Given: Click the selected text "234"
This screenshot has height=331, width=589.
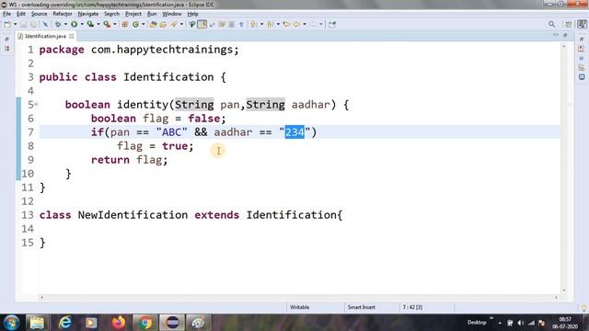Looking at the screenshot, I should click(x=294, y=132).
